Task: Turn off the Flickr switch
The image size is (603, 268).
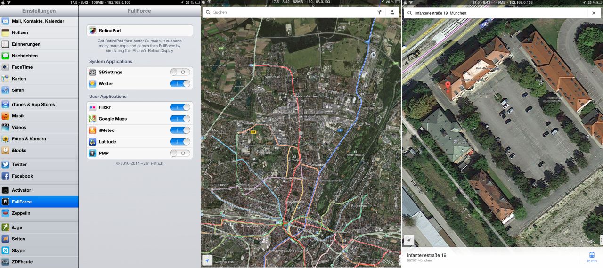Action: [180, 107]
